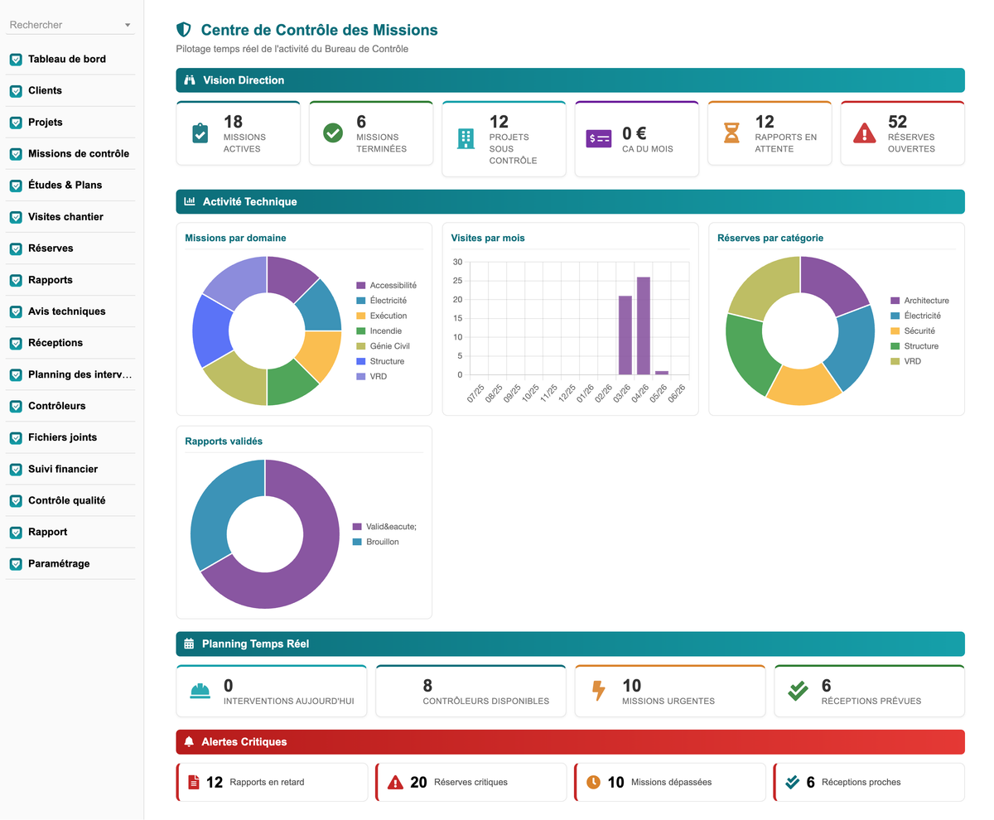Viewport: 994px width, 820px height.
Task: Toggle Architecture legend in Réserves par catégorie
Action: 919,301
